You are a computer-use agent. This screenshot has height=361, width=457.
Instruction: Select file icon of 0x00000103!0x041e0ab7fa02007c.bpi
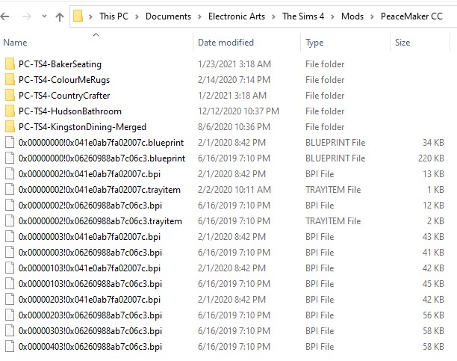pyautogui.click(x=10, y=268)
